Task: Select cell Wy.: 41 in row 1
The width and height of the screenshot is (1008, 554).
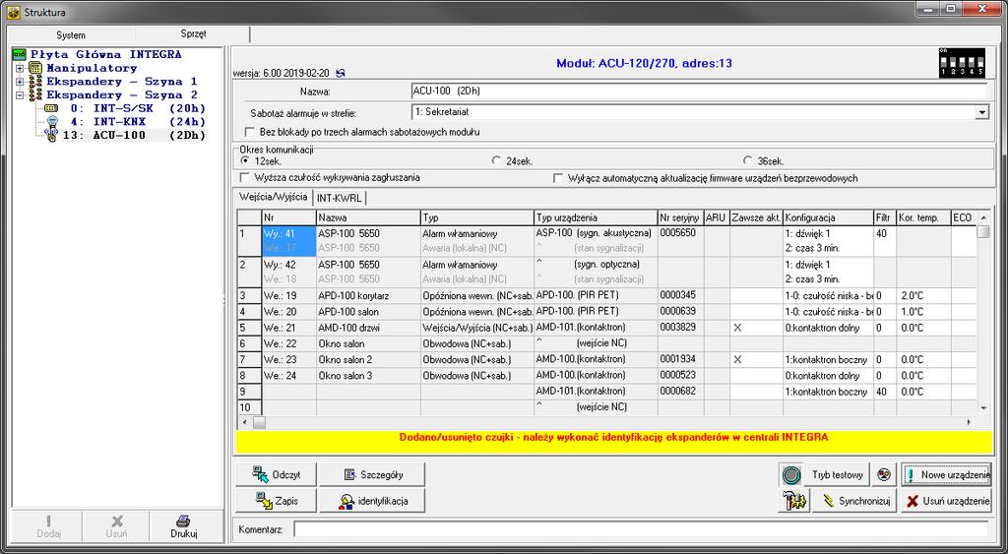Action: [289, 234]
